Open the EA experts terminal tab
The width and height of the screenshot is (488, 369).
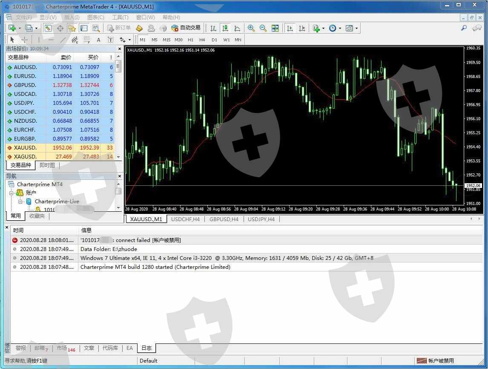pos(129,348)
